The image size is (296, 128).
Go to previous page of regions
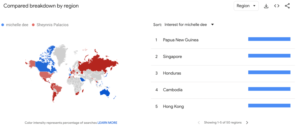click(x=199, y=122)
